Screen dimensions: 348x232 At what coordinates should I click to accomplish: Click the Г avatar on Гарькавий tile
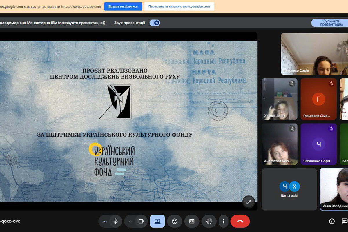point(318,99)
